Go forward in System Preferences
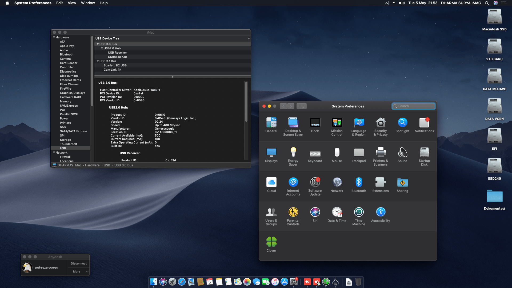 [x=291, y=106]
